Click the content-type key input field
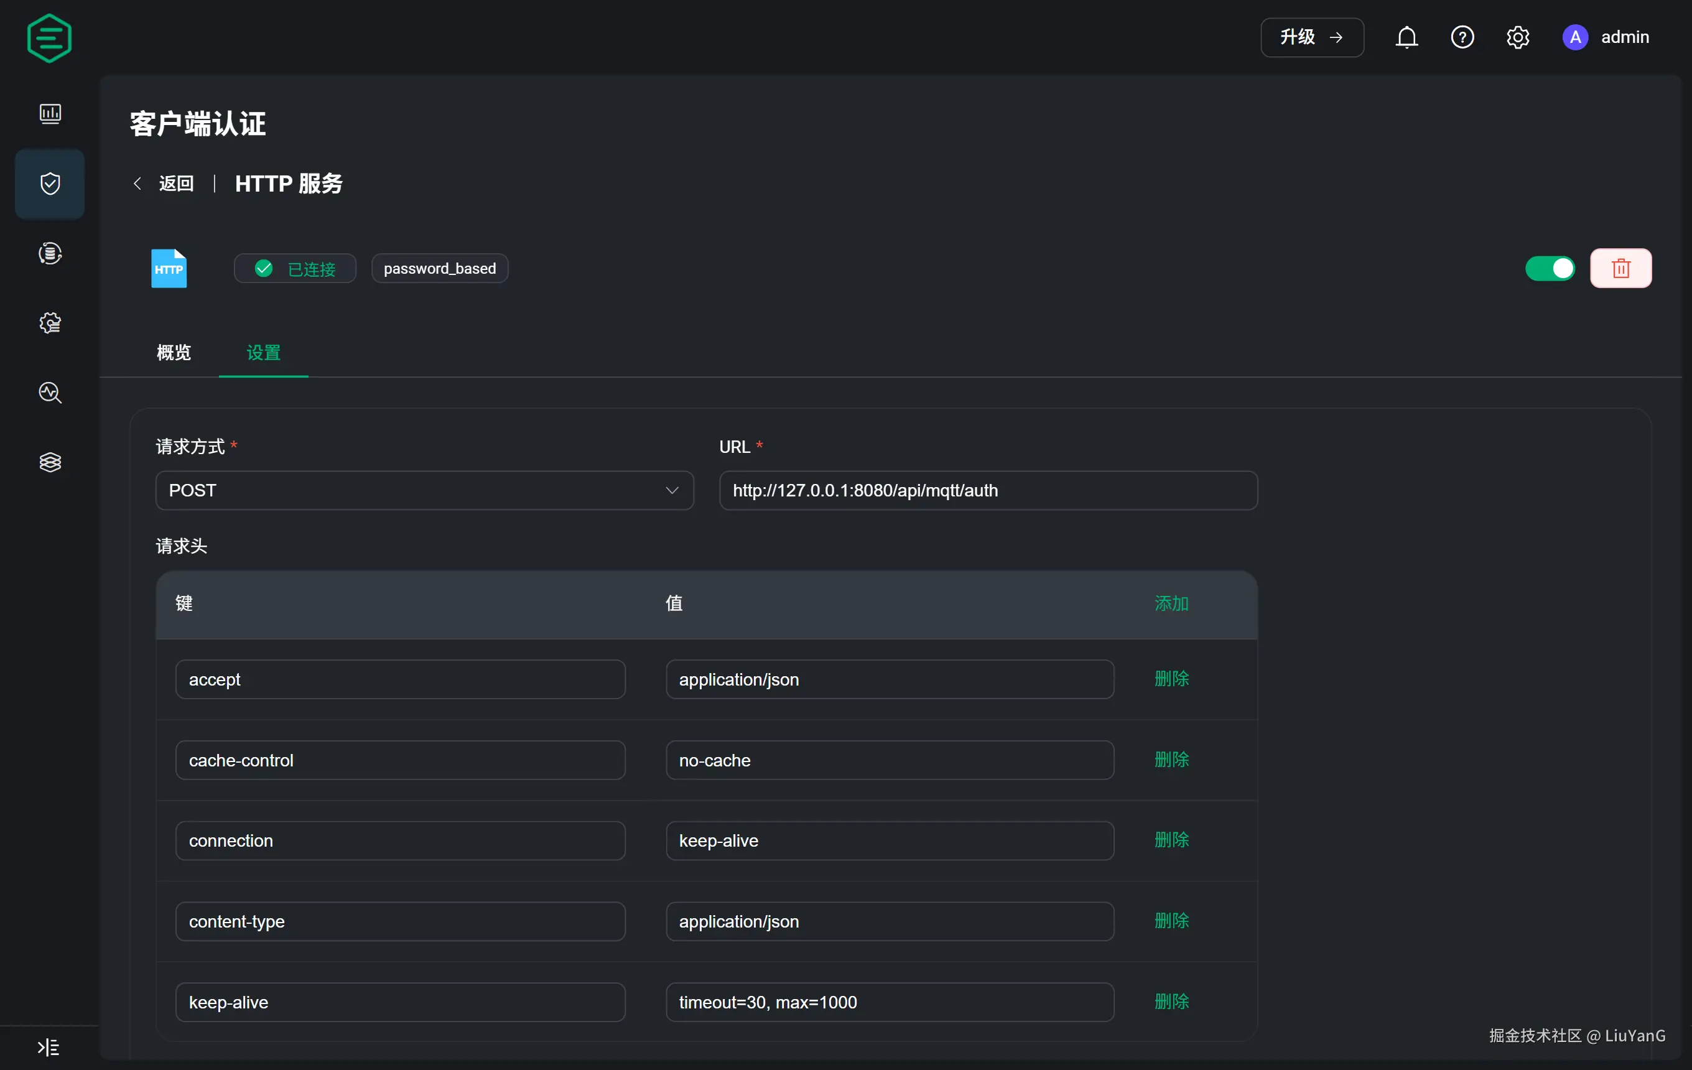The height and width of the screenshot is (1070, 1692). pos(400,922)
